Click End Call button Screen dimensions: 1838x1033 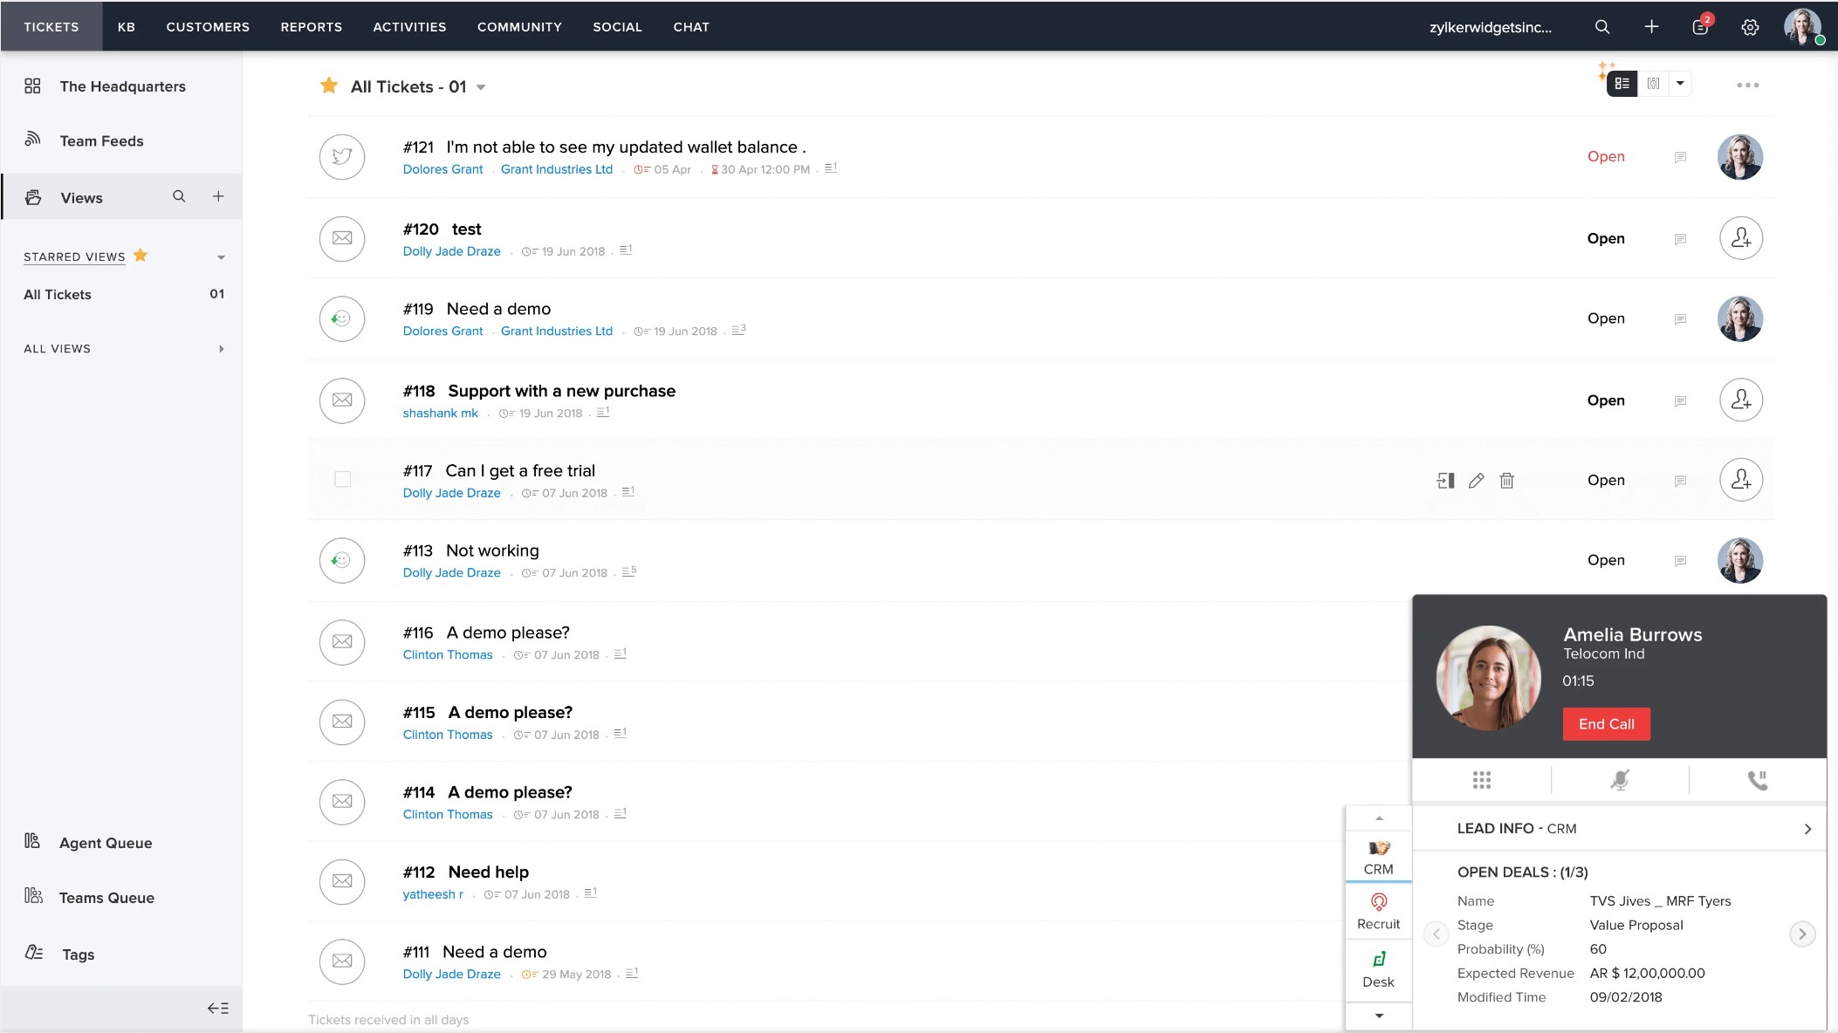coord(1606,724)
